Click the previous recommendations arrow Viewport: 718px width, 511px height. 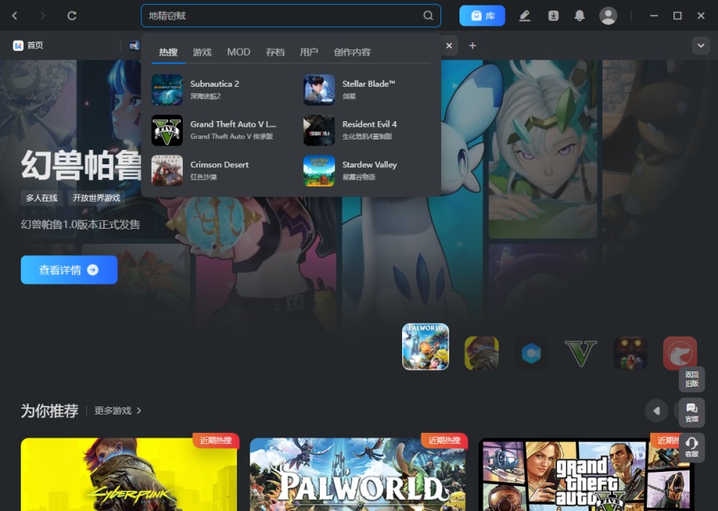pyautogui.click(x=657, y=411)
